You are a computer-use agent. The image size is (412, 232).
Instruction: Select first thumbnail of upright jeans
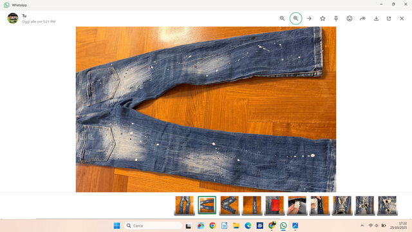[x=185, y=205]
